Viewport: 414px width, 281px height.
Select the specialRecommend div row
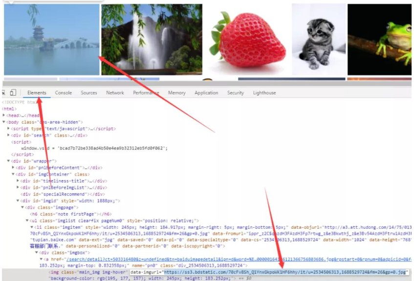[63, 194]
